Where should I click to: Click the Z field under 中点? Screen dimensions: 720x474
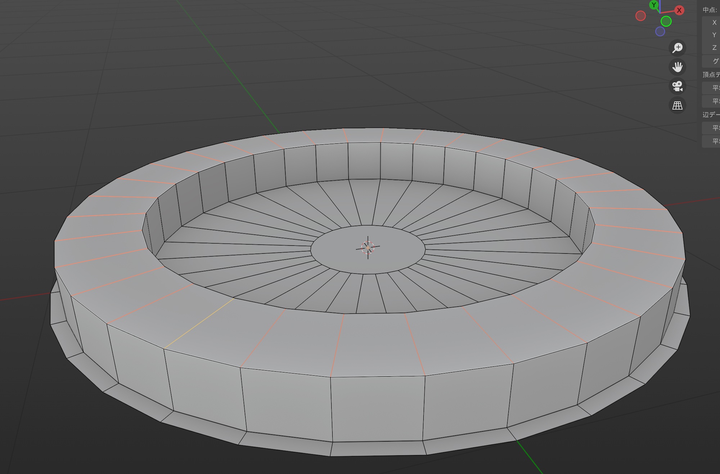coord(712,48)
